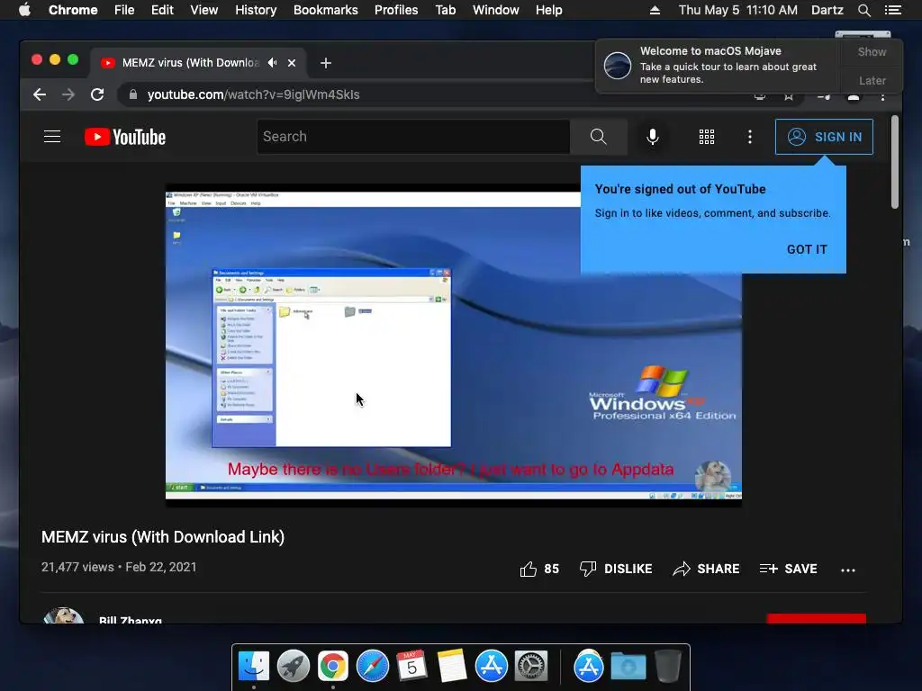
Task: Click Later on the Mojave notification
Action: coord(872,80)
